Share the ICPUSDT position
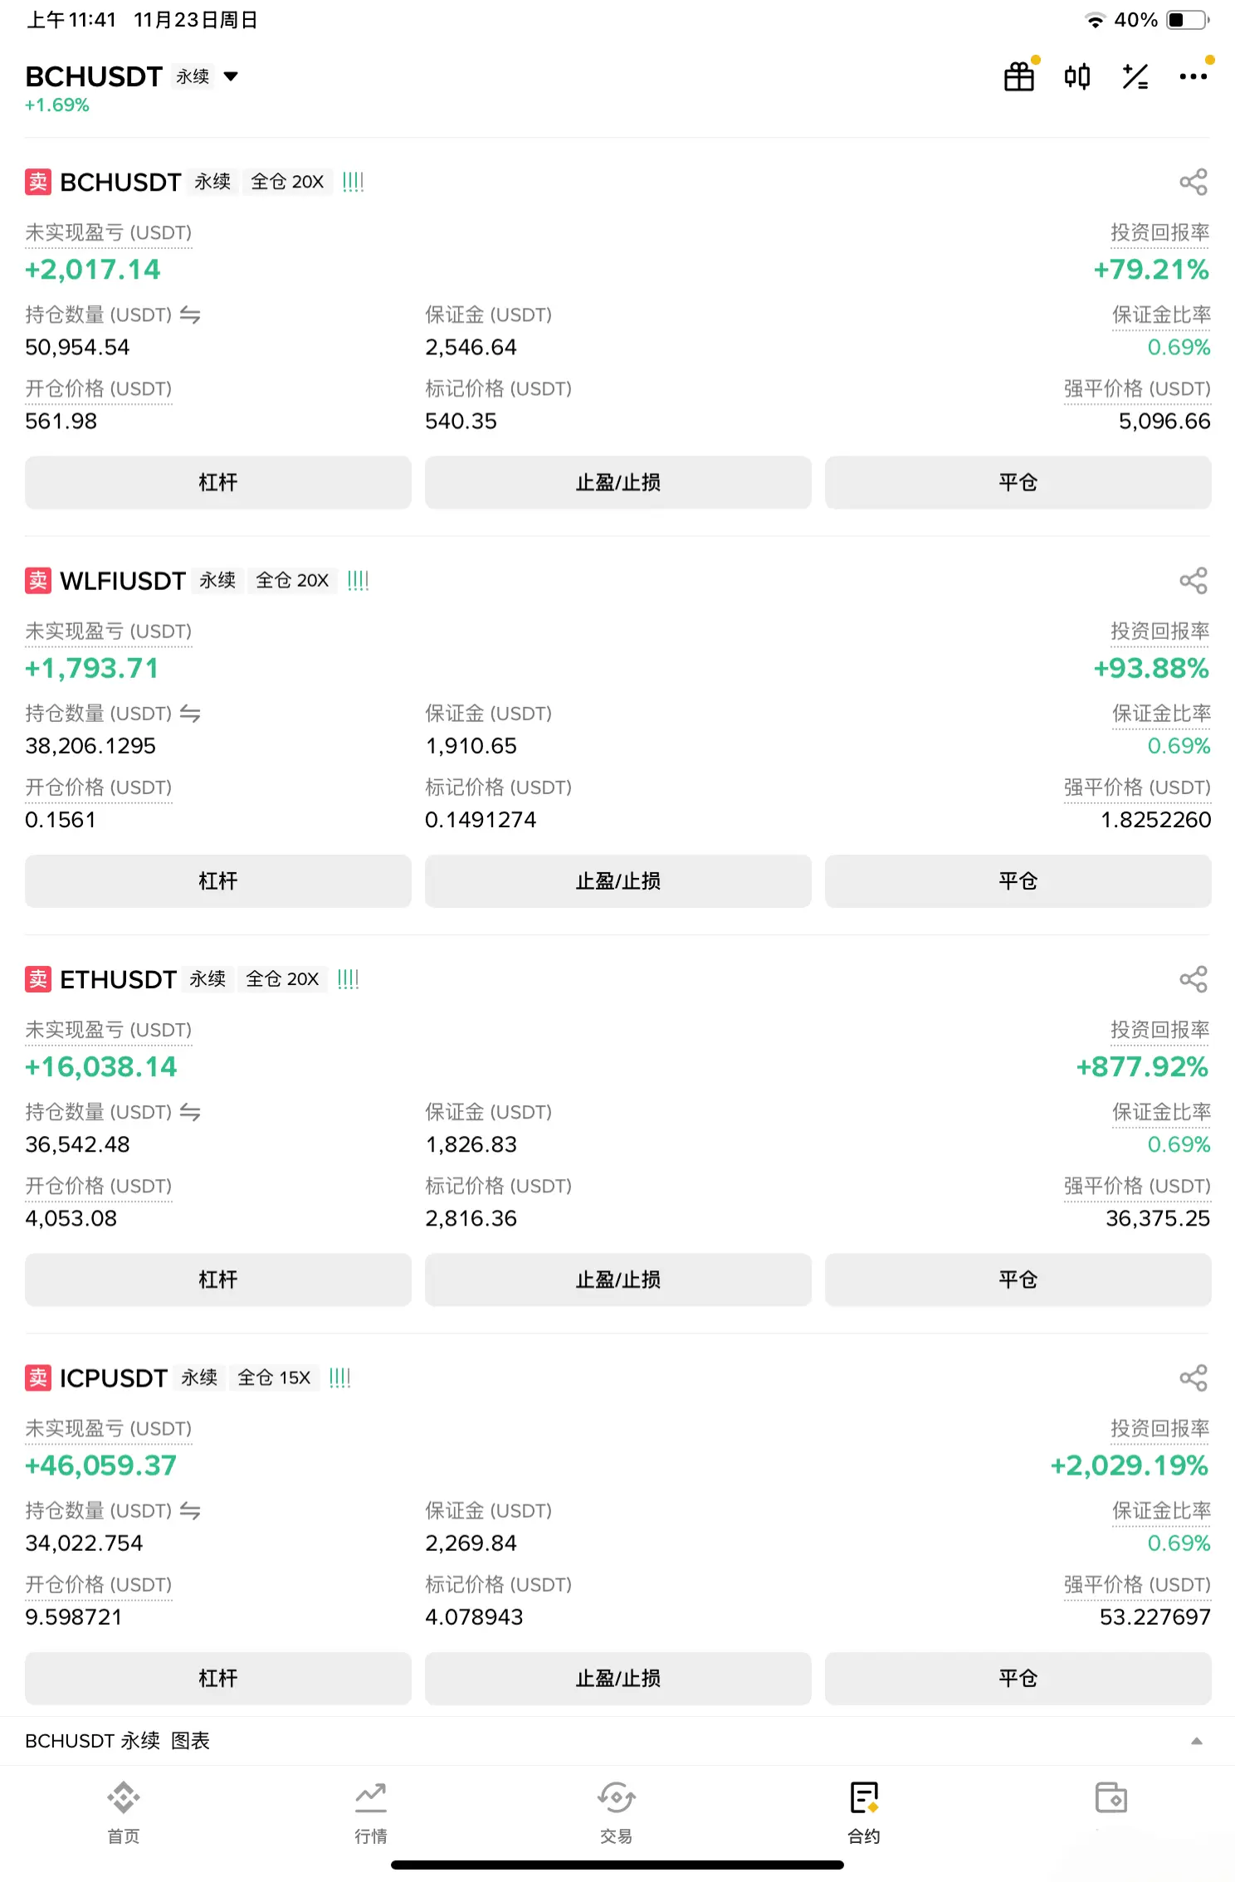The image size is (1235, 1882). point(1194,1377)
